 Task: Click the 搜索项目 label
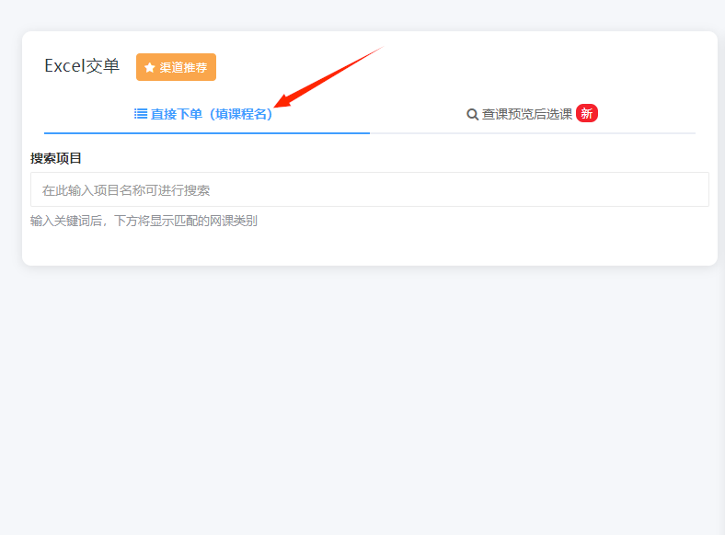pyautogui.click(x=56, y=158)
